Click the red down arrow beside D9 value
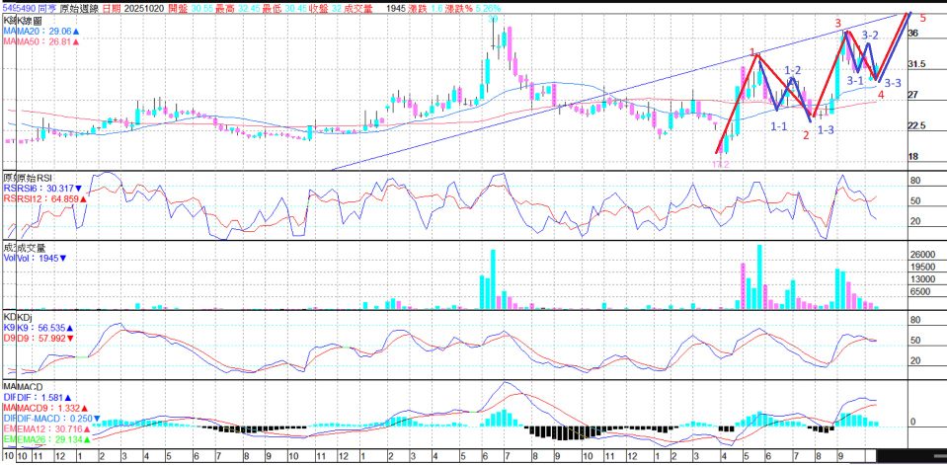Viewport: 947px width, 465px height. pos(71,338)
